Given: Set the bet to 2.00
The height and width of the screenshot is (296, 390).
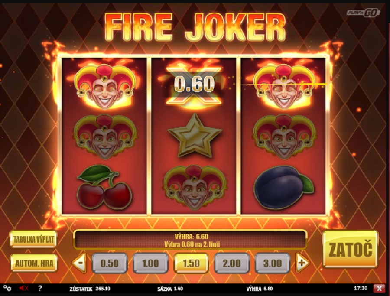Looking at the screenshot, I should (231, 263).
